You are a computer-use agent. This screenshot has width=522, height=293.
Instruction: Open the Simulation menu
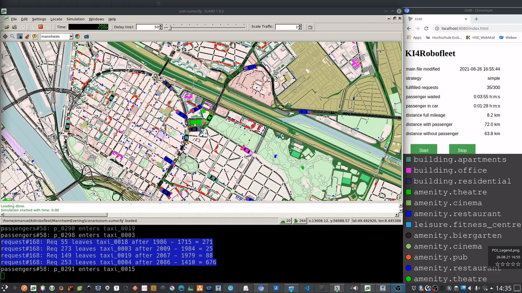(x=75, y=19)
